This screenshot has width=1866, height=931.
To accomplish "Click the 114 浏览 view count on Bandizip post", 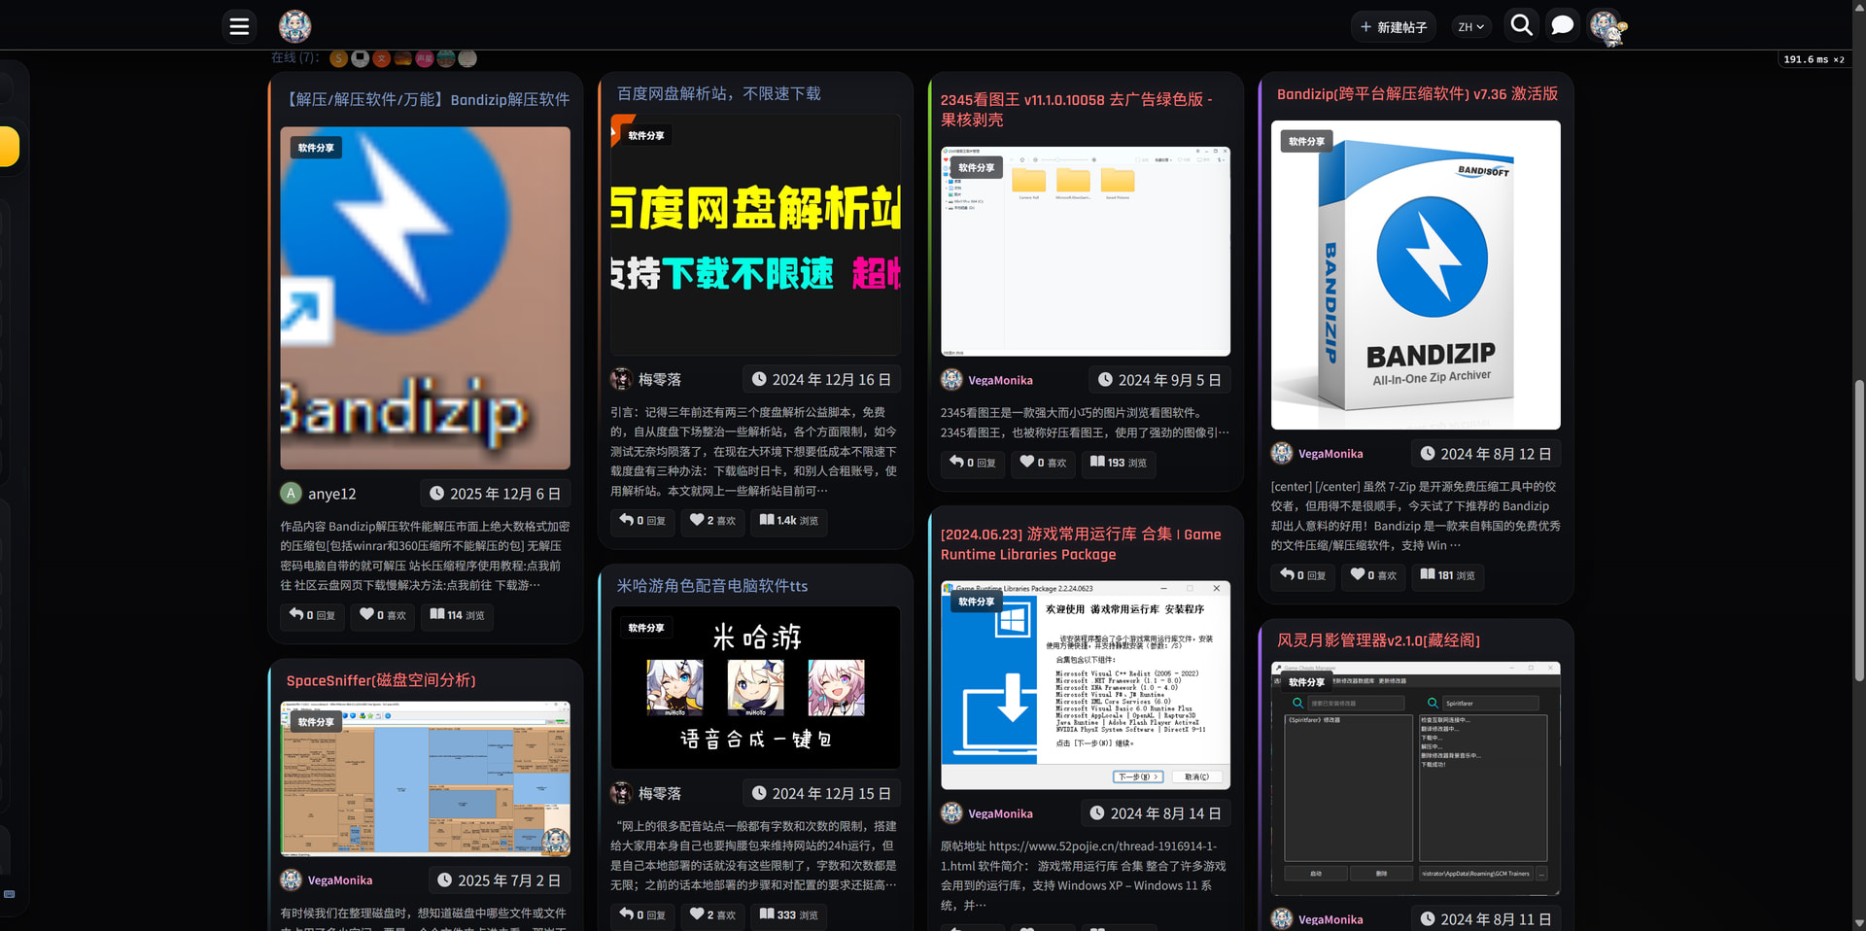I will coord(457,615).
